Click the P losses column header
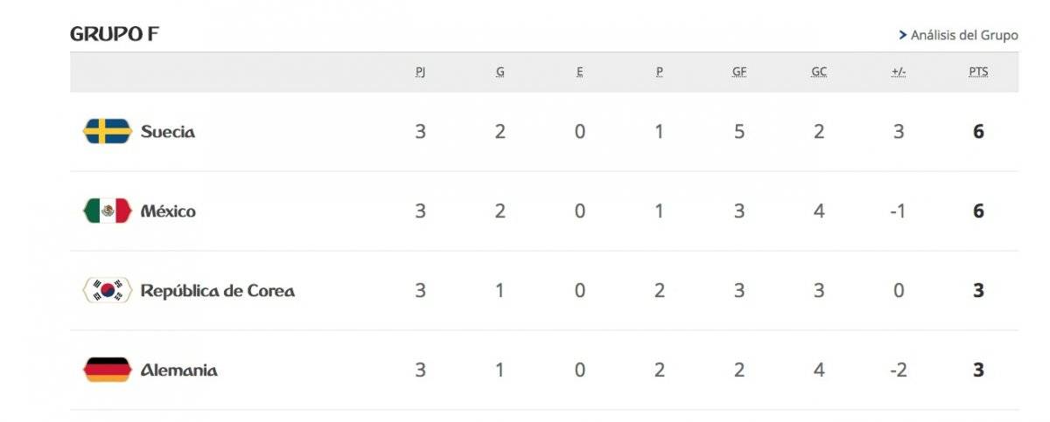1050x422 pixels. click(659, 73)
